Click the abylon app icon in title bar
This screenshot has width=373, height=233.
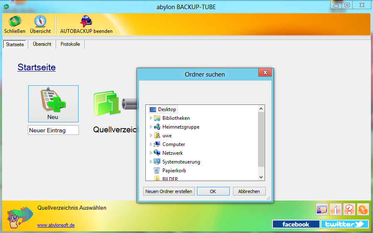click(6, 7)
